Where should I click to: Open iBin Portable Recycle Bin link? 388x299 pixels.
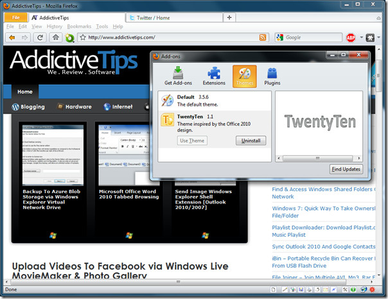[323, 262]
